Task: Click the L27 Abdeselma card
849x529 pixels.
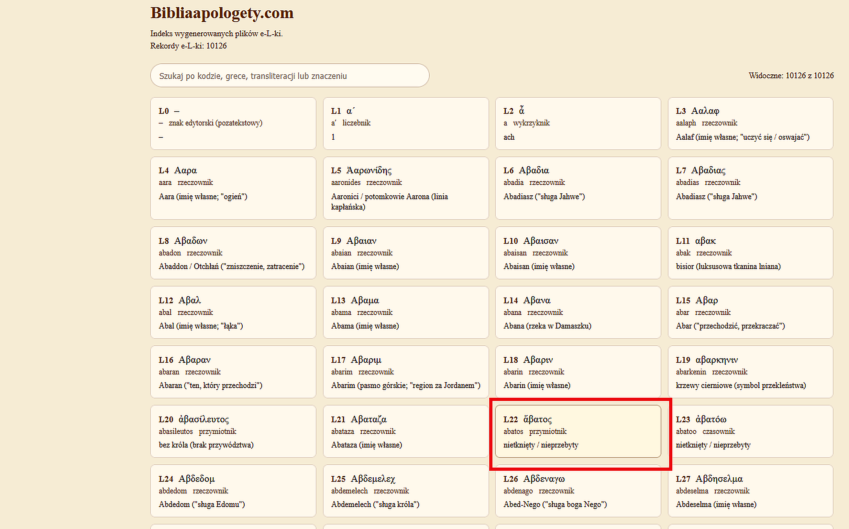Action: click(x=750, y=491)
